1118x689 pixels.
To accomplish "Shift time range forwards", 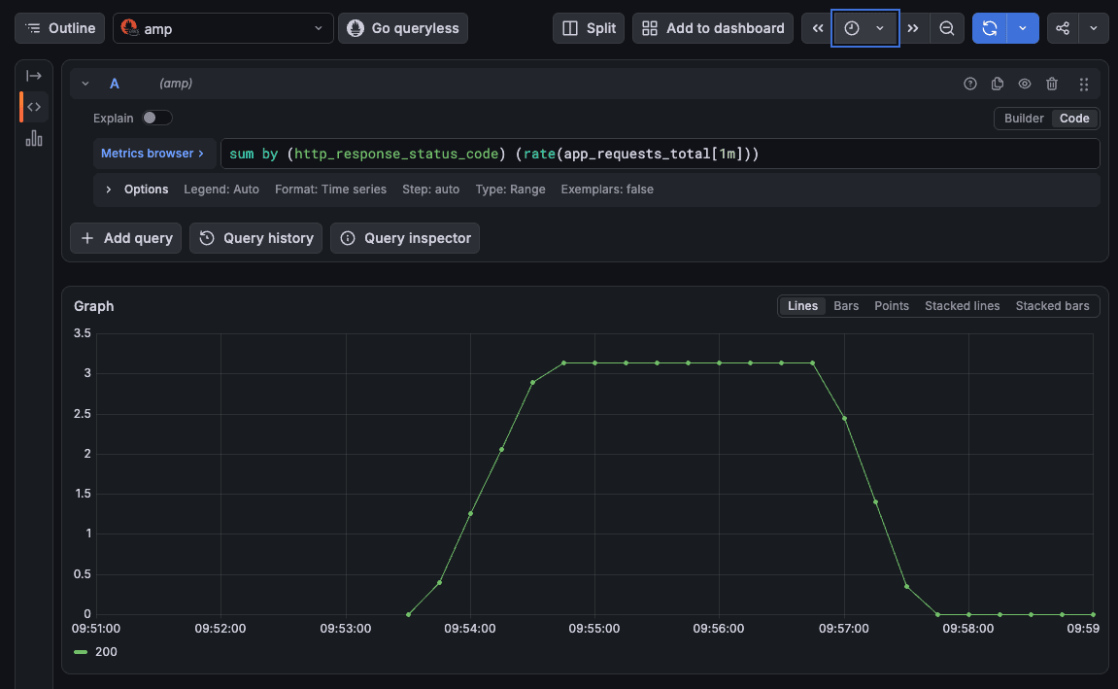I will point(913,28).
